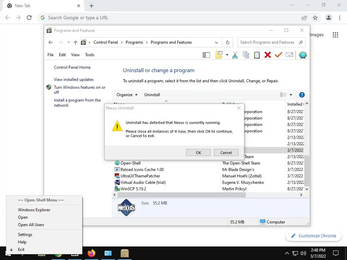Click Control Panel taskbar icon
This screenshot has width=347, height=260.
tap(108, 253)
